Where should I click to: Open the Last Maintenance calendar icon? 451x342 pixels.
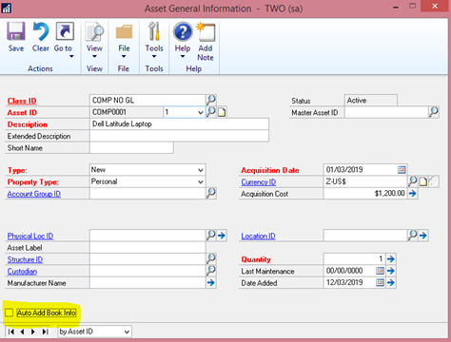(380, 271)
